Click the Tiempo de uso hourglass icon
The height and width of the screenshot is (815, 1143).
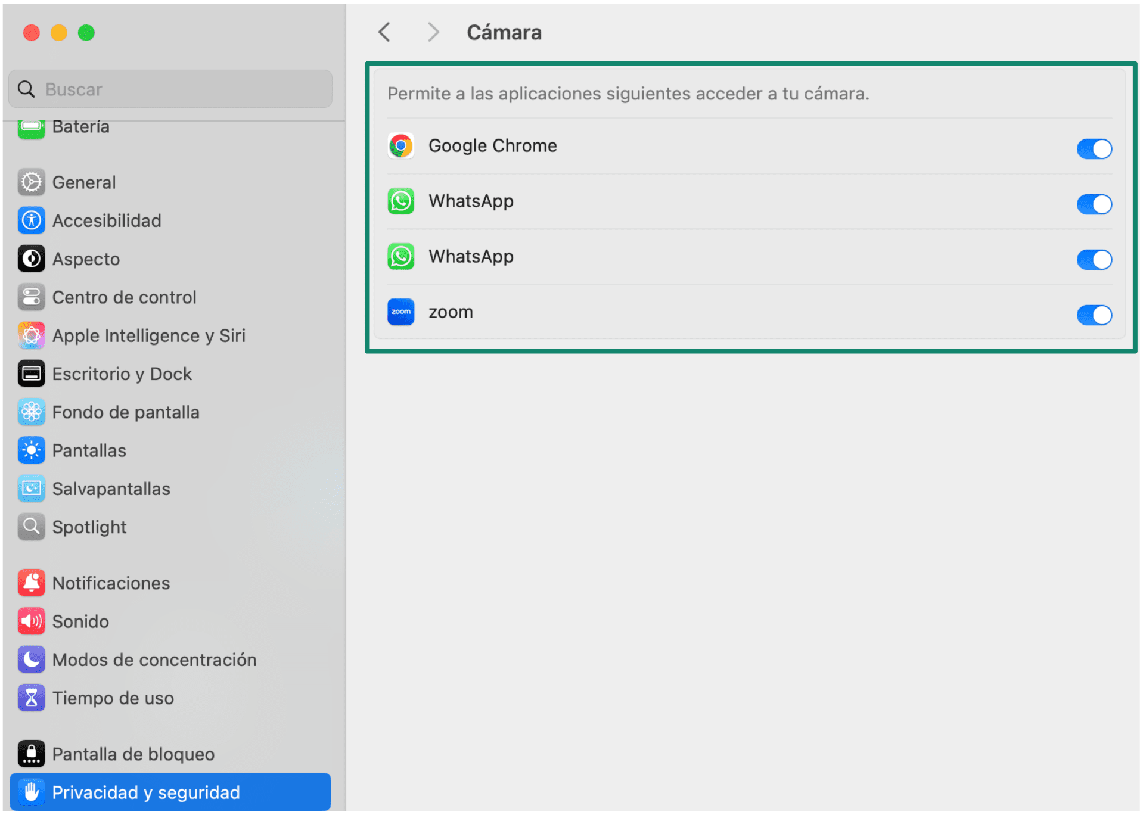coord(31,698)
